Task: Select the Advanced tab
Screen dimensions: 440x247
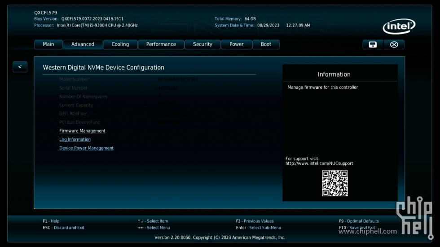Action: click(83, 44)
